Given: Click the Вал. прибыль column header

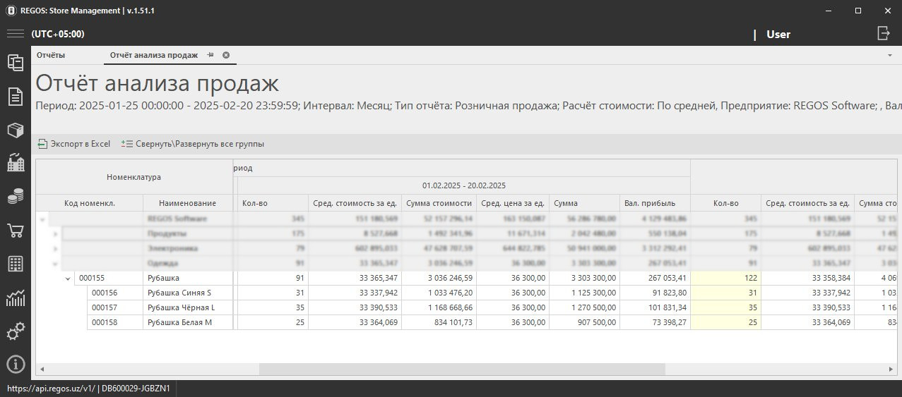Looking at the screenshot, I should [654, 203].
